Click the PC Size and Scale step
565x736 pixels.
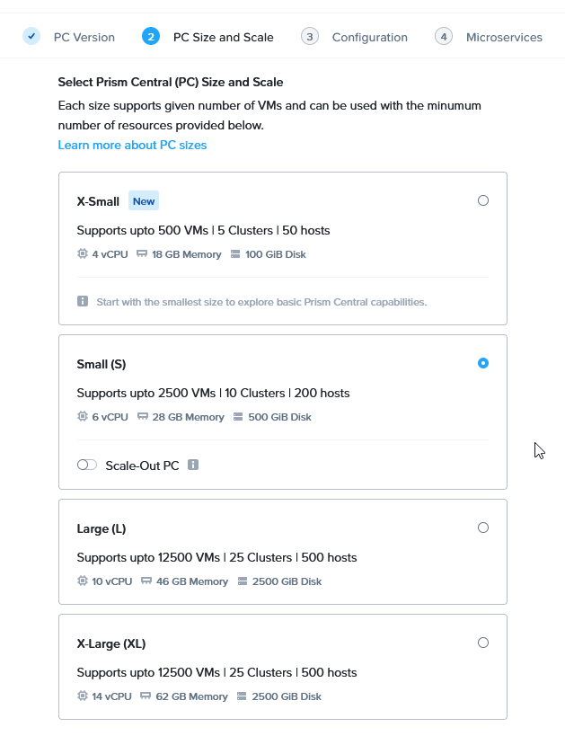223,37
